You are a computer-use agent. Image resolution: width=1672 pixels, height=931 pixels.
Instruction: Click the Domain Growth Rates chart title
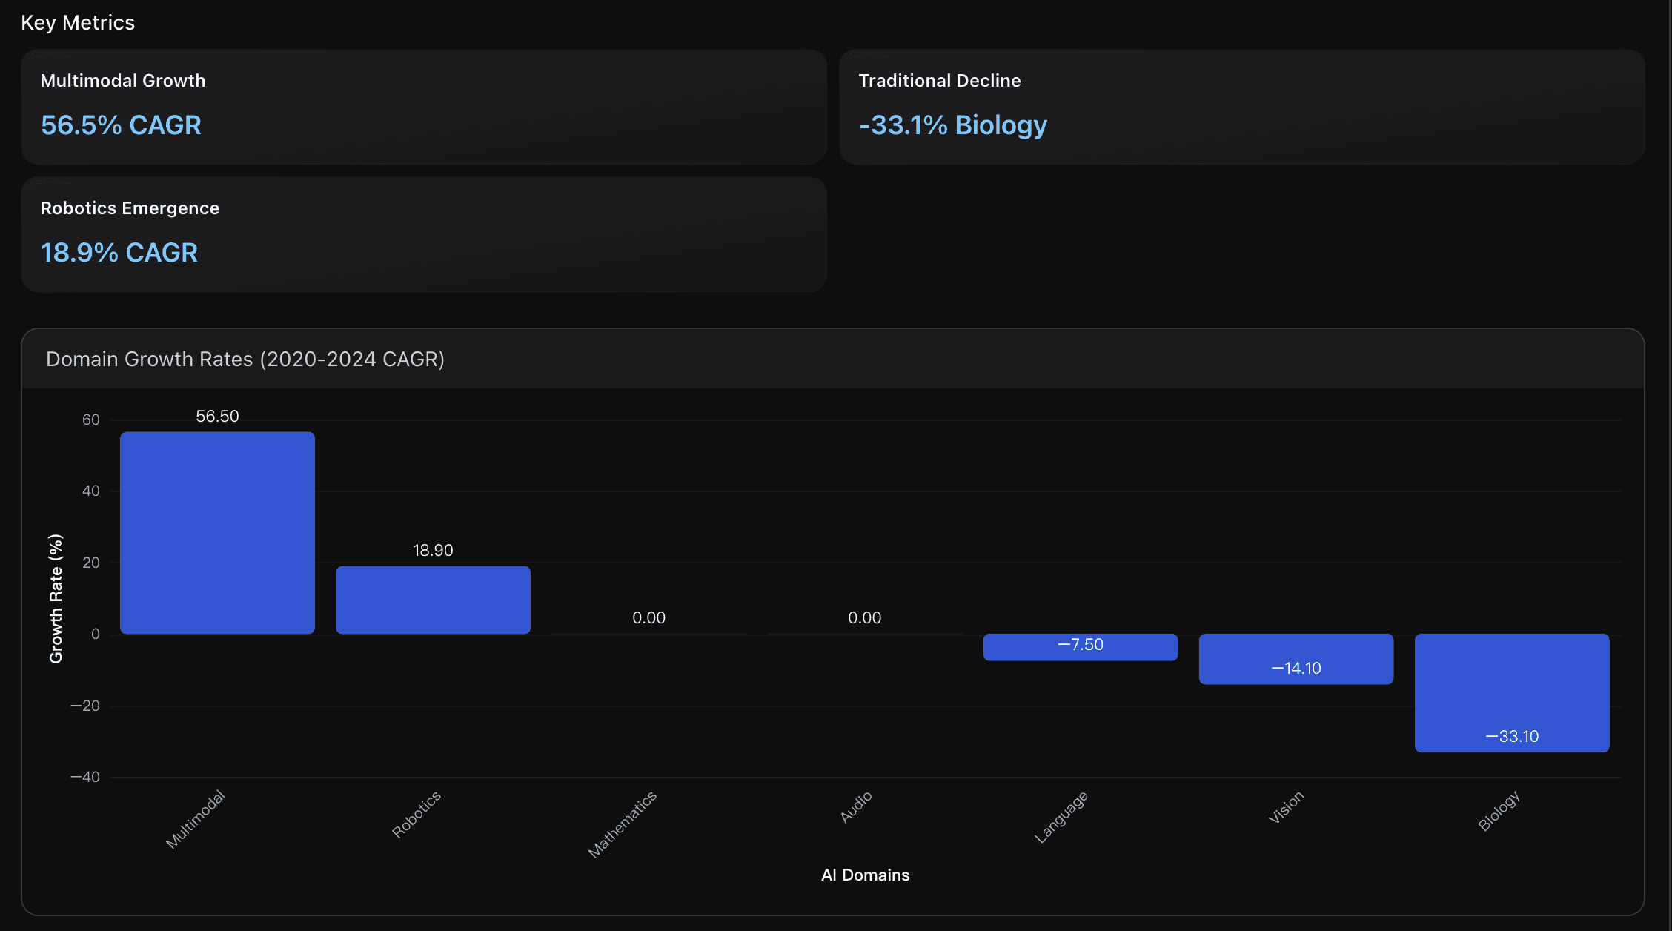point(245,359)
